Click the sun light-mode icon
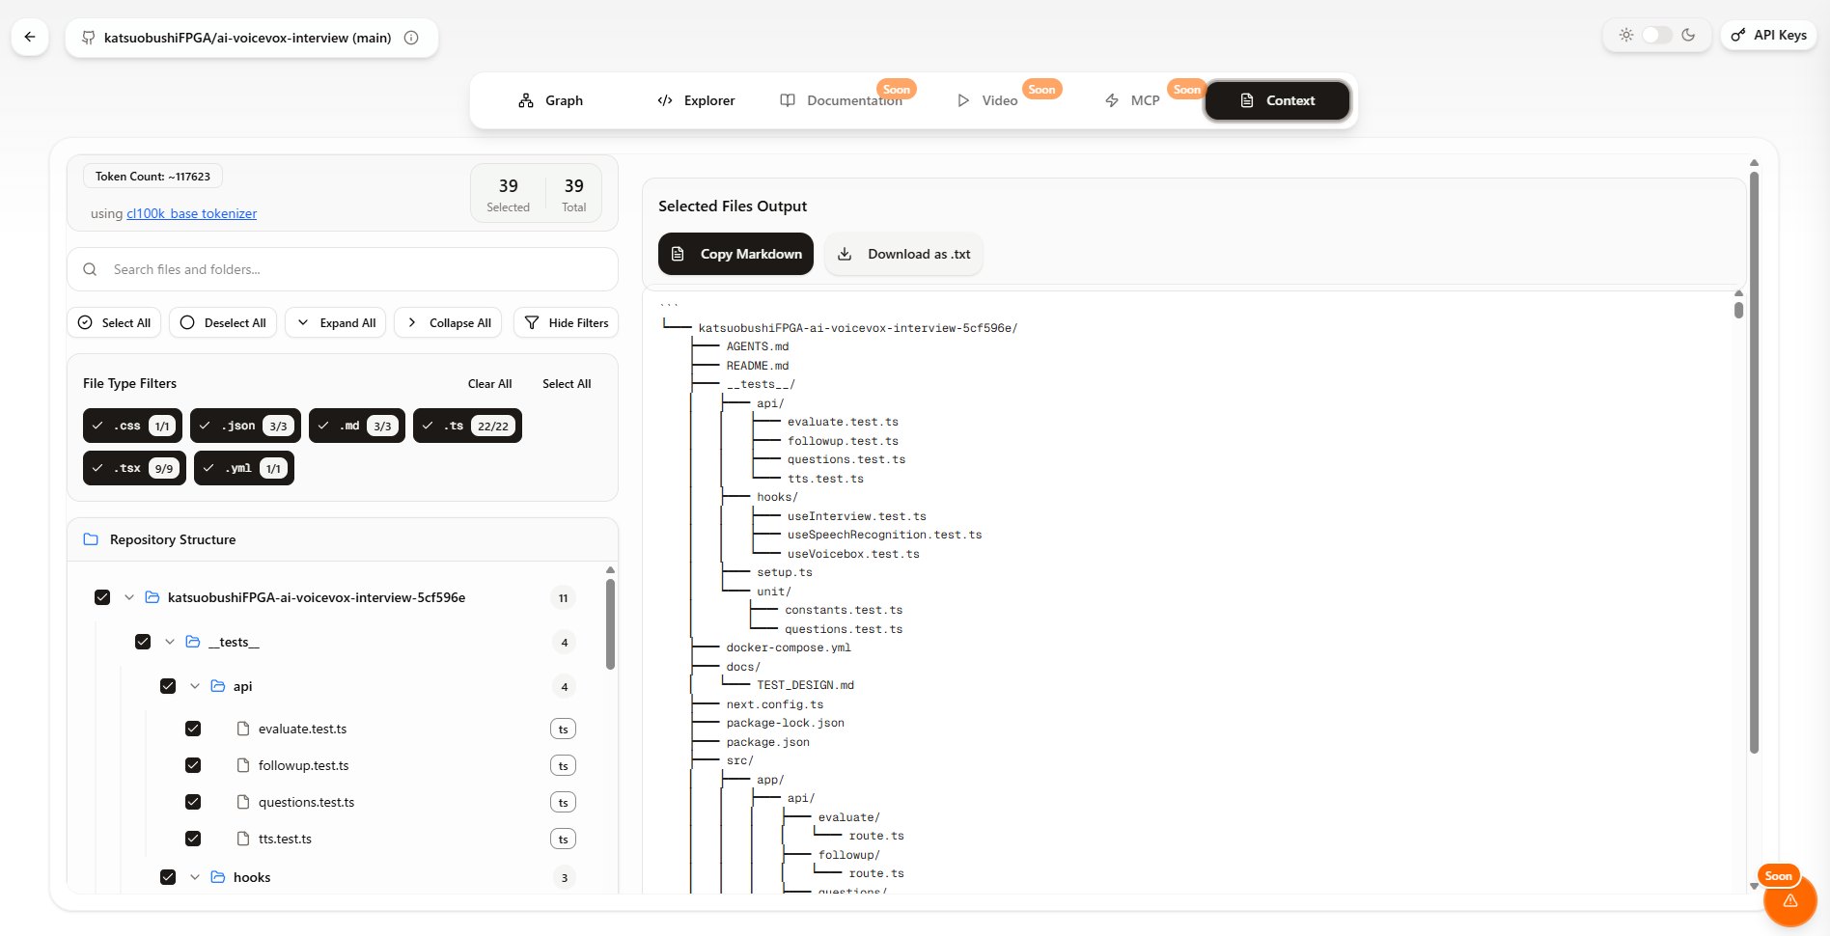Screen dimensions: 1830x936 point(1626,35)
